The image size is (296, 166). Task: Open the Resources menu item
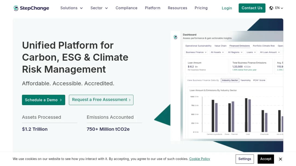177,8
